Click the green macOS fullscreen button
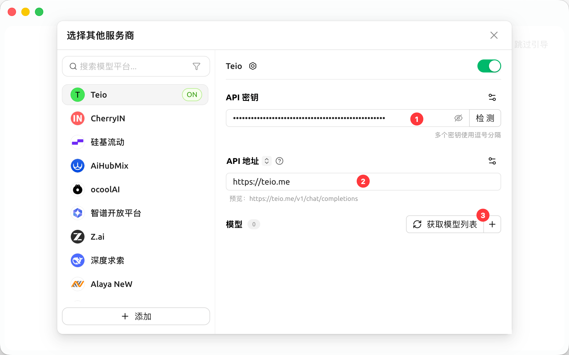 coord(39,12)
